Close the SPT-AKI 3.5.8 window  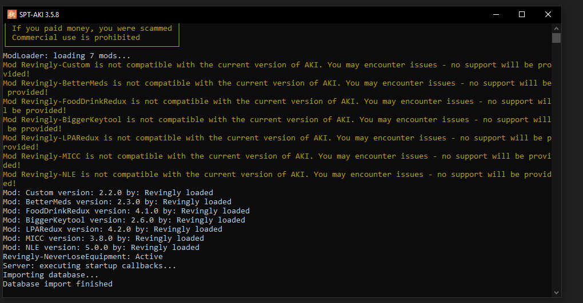tap(548, 14)
